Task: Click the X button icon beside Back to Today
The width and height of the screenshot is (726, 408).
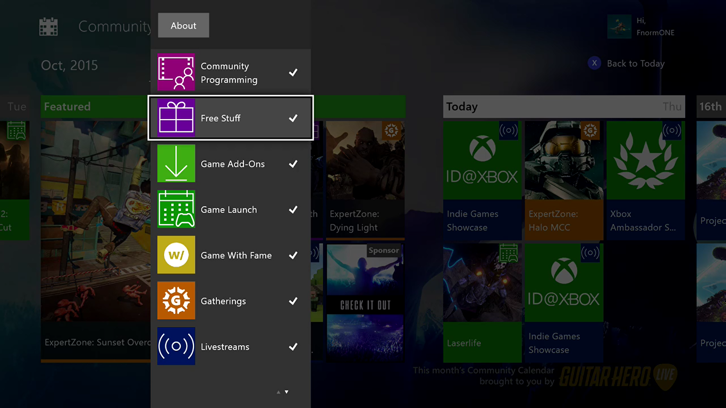Action: tap(594, 63)
